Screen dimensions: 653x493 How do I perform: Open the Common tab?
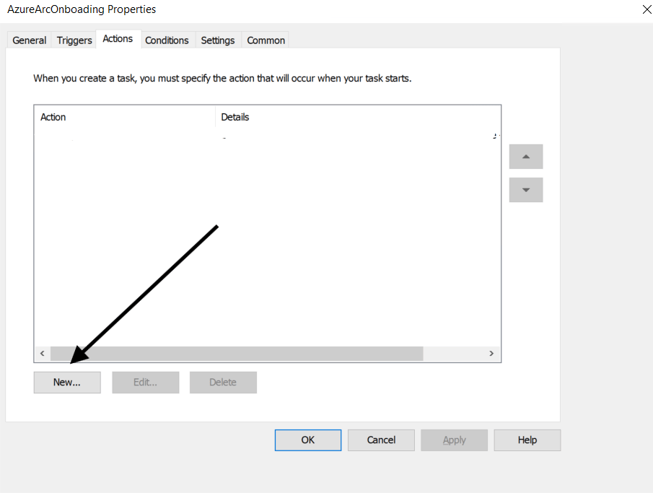[266, 40]
